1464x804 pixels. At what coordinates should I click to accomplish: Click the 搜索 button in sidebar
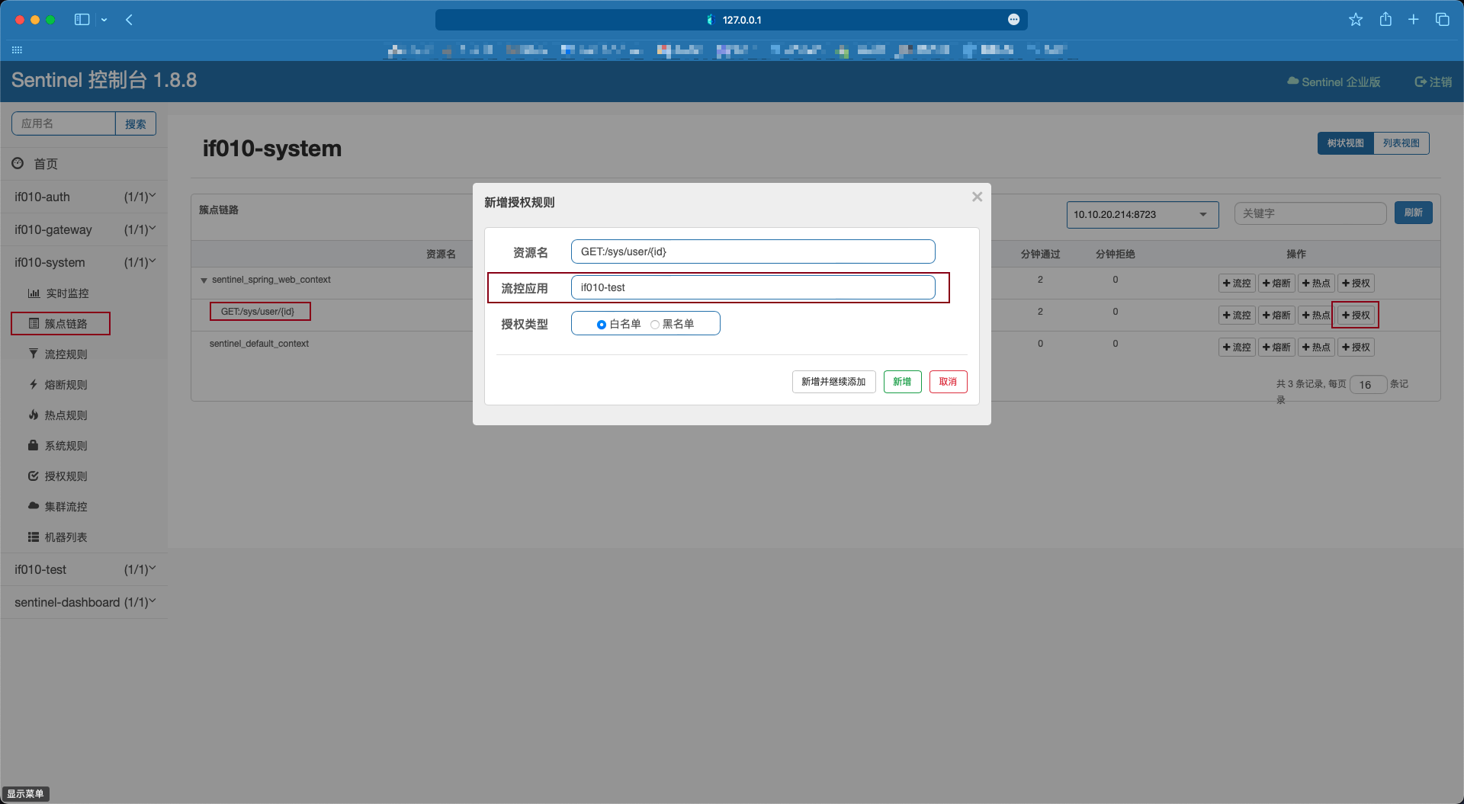(136, 123)
